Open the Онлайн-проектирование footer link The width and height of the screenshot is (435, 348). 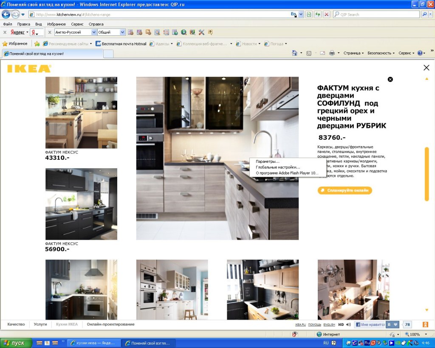(x=110, y=324)
